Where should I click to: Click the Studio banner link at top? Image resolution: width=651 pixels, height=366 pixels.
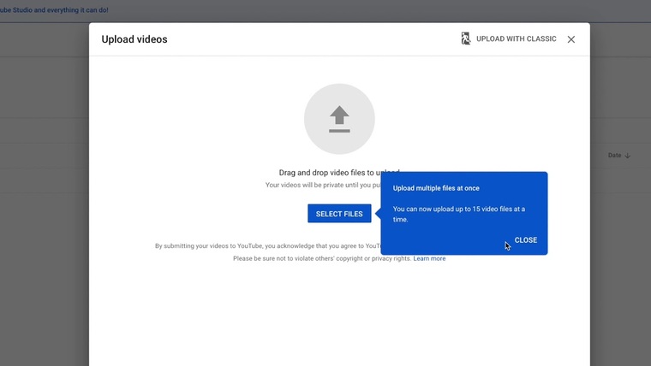click(x=54, y=10)
